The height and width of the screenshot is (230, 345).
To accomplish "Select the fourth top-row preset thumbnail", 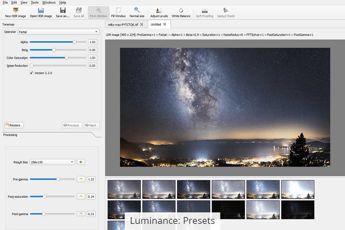I will tap(229, 189).
